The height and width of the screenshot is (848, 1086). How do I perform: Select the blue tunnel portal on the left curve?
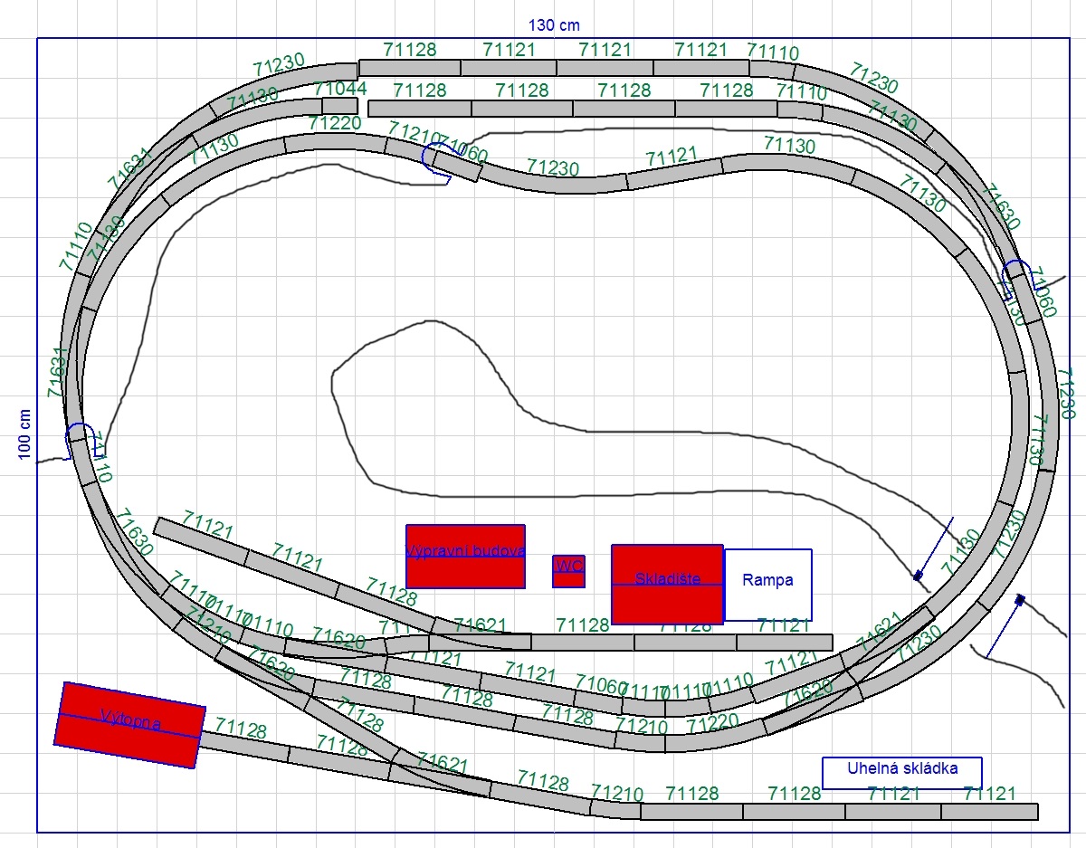click(78, 436)
